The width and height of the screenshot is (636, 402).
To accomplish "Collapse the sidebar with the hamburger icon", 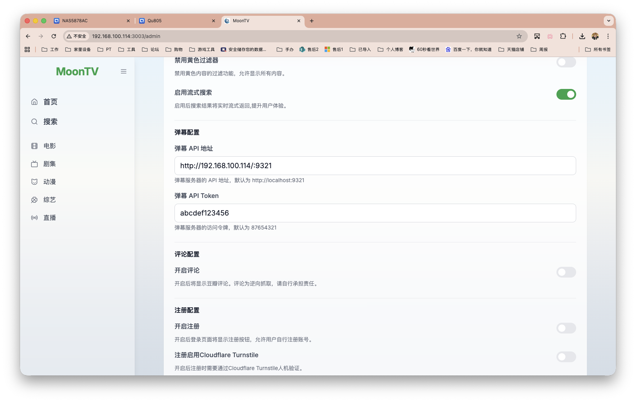I will point(124,71).
